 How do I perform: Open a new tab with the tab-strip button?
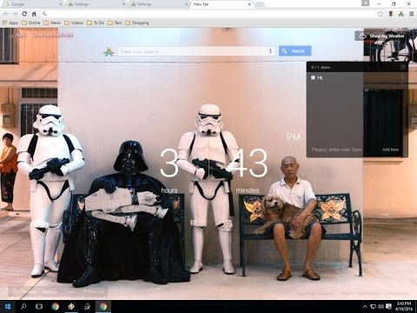260,4
